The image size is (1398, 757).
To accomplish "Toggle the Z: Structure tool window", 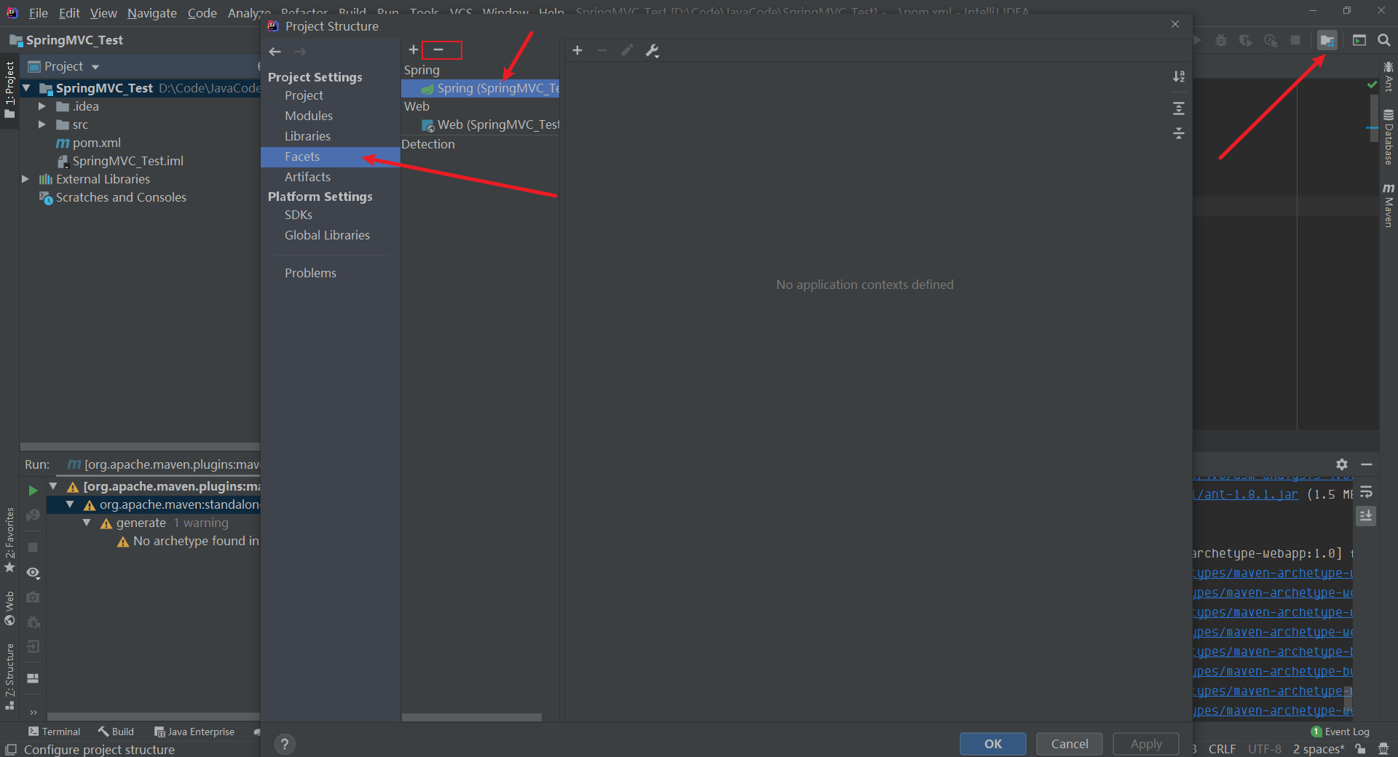I will (x=9, y=677).
